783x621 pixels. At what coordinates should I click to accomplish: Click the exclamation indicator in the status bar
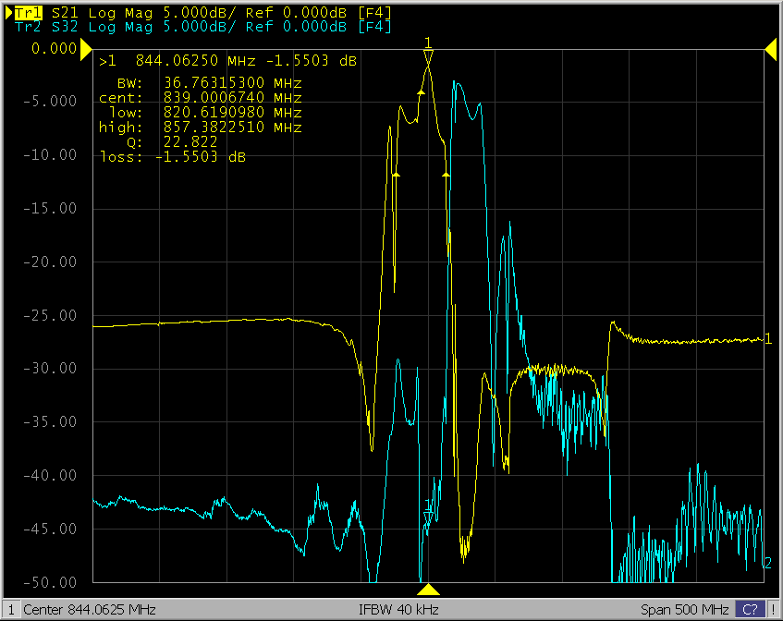[x=774, y=610]
